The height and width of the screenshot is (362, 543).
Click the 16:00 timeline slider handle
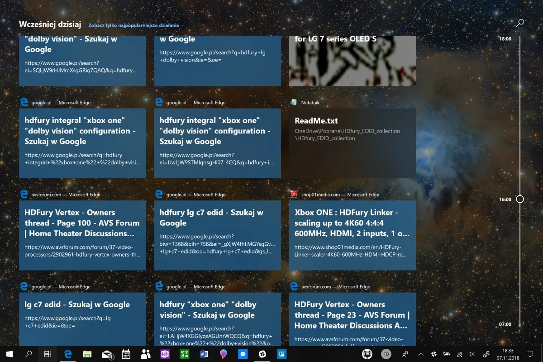[520, 199]
